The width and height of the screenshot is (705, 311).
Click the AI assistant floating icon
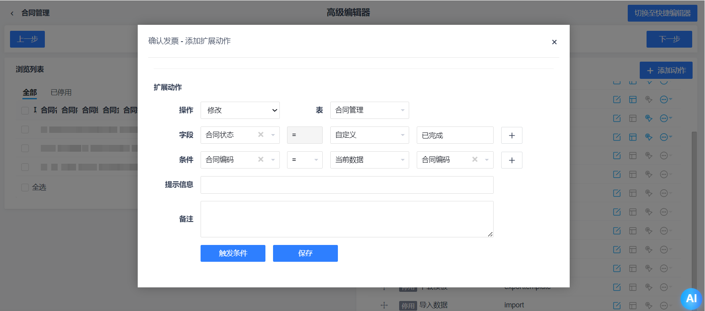tap(691, 298)
